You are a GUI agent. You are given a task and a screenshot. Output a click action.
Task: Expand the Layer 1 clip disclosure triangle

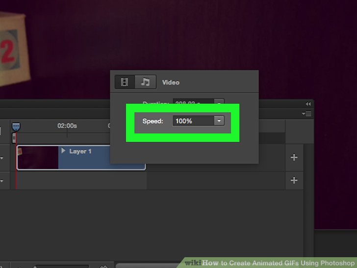(63, 151)
